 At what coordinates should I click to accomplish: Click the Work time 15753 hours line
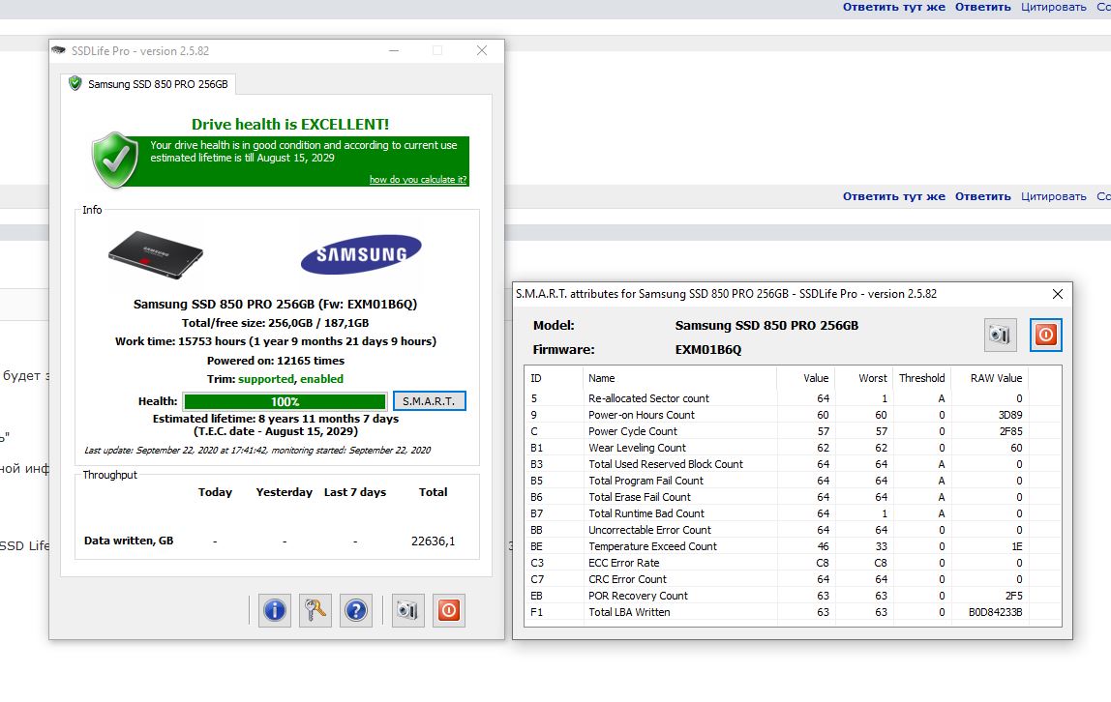[x=276, y=341]
